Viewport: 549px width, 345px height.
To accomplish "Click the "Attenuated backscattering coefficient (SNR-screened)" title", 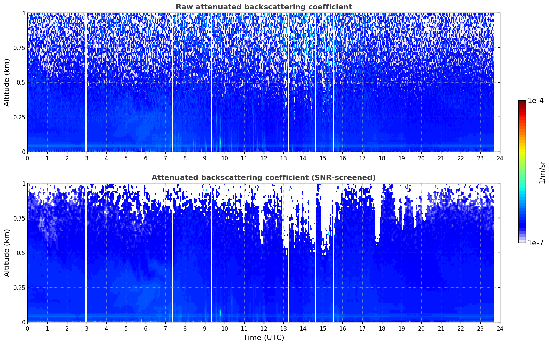I will pos(263,178).
